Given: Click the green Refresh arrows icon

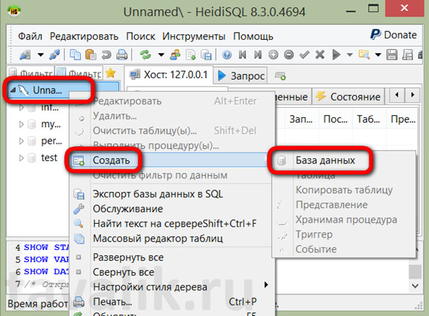Looking at the screenshot, I should [145, 55].
